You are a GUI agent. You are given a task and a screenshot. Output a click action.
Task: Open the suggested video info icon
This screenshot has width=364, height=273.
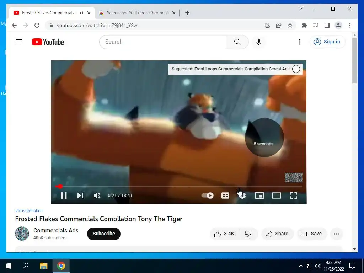coord(296,69)
